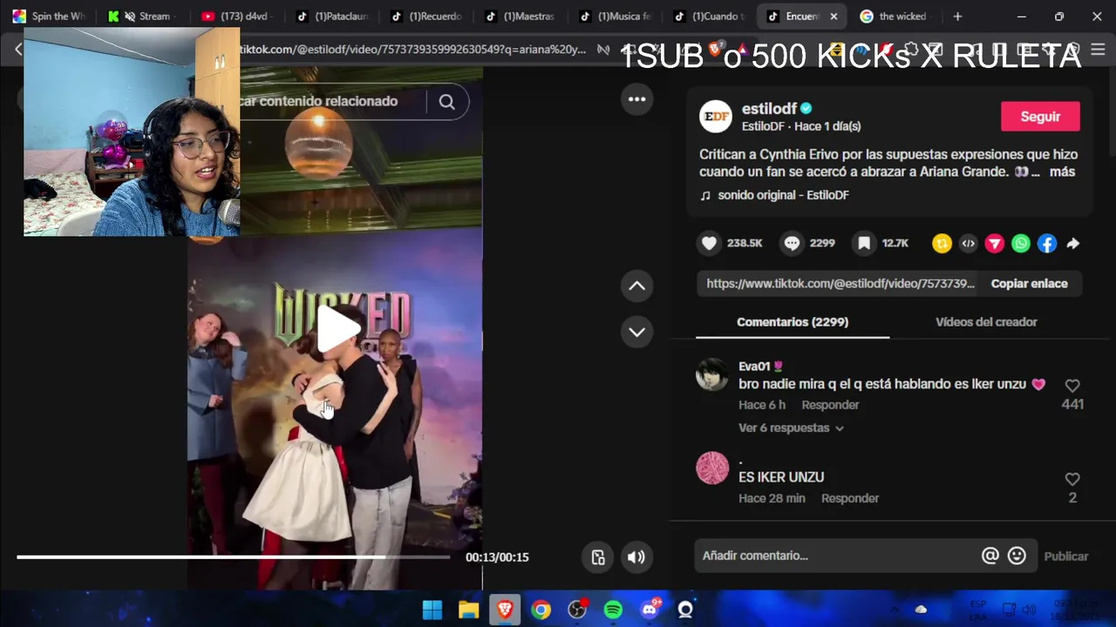Click the TikTok video URL field
The width and height of the screenshot is (1116, 627).
tap(415, 50)
